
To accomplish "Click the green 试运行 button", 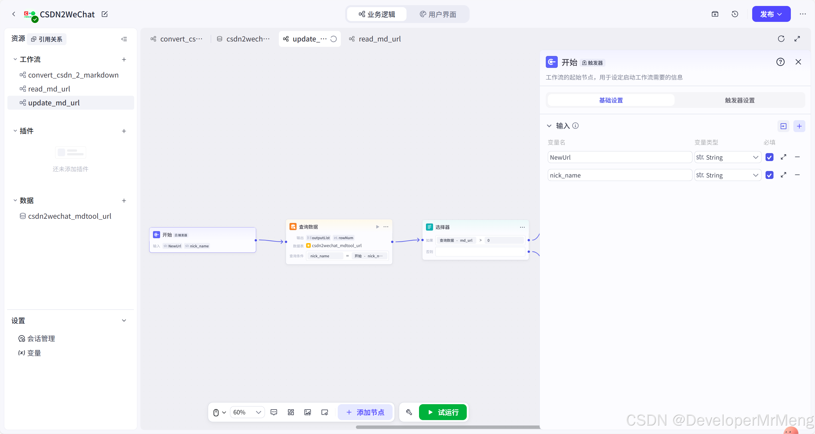I will 442,412.
